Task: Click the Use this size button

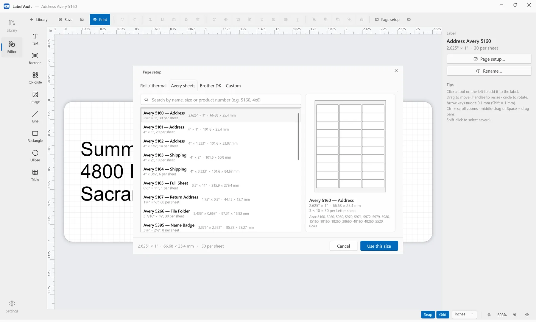Action: [x=379, y=246]
